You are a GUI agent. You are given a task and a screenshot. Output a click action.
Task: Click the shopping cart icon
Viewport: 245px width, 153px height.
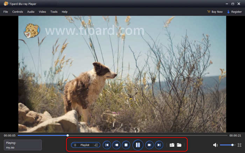coord(209,12)
